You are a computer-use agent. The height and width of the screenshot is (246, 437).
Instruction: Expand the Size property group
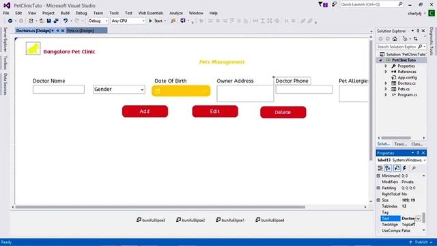[x=378, y=200]
